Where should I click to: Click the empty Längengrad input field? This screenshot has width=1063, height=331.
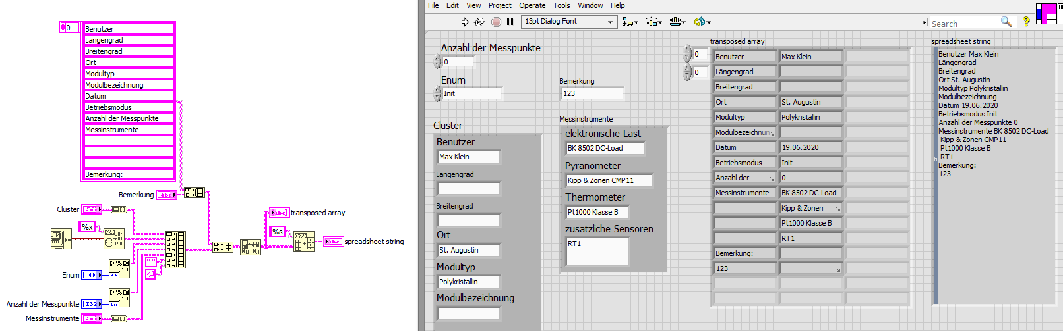click(469, 188)
